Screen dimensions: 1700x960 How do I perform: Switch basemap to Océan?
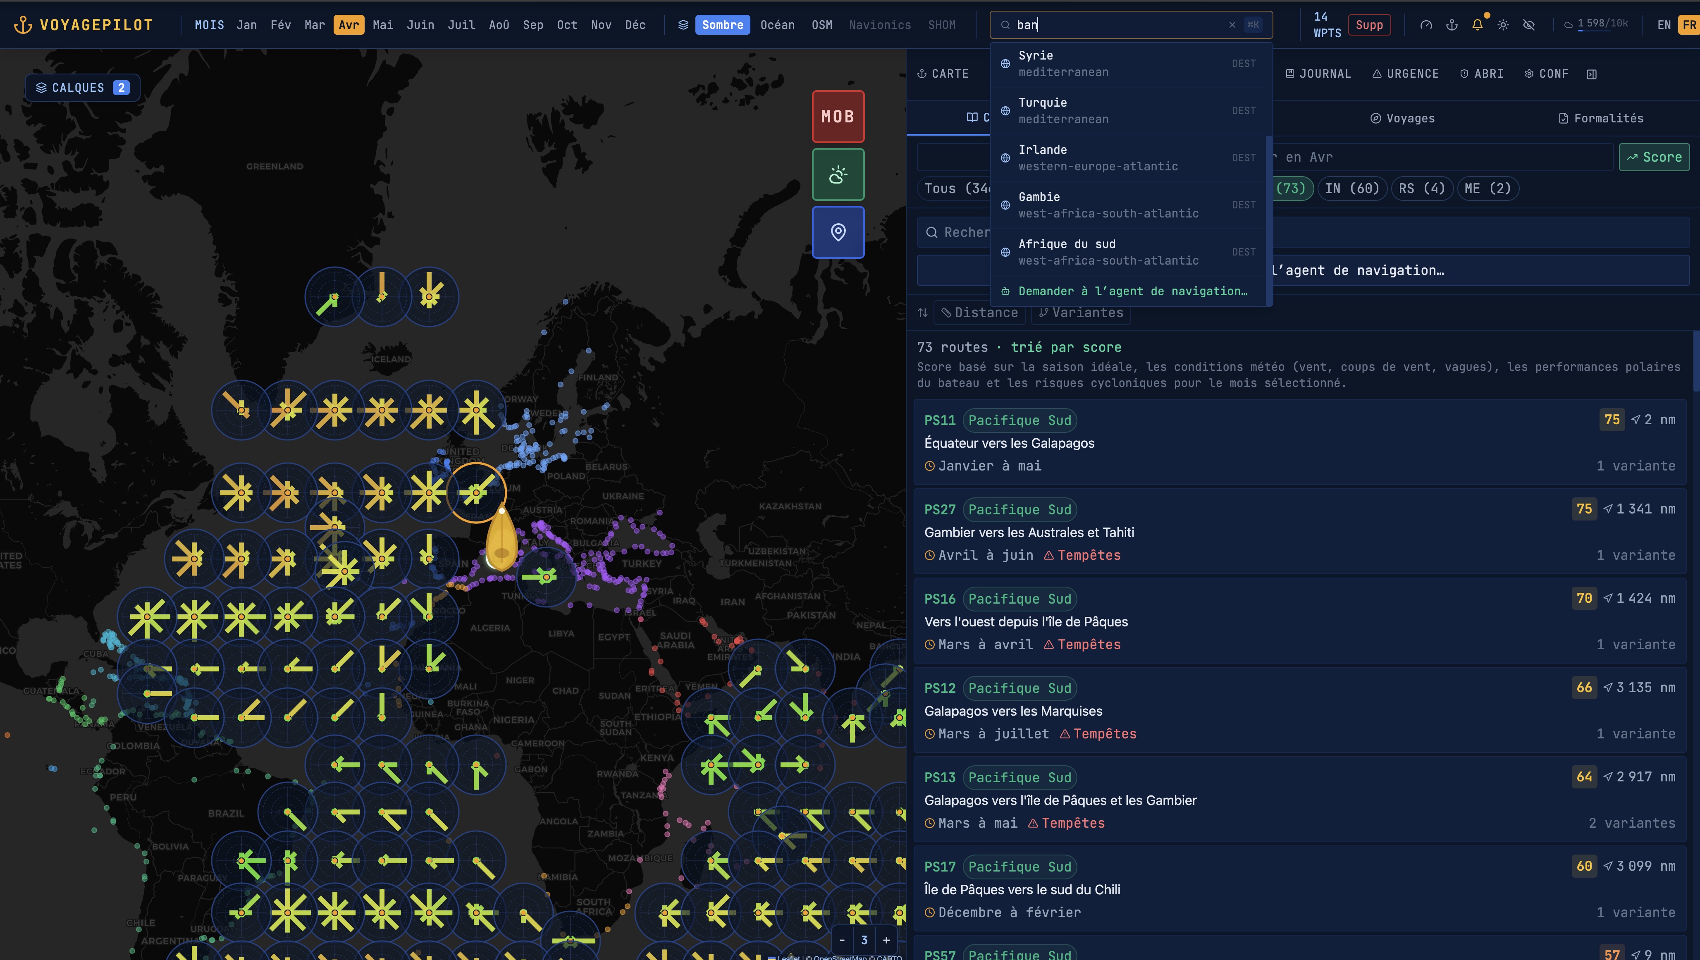(x=777, y=25)
